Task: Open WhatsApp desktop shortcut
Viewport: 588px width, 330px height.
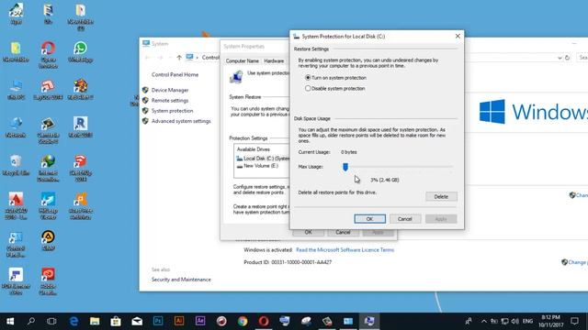Action: [x=80, y=52]
